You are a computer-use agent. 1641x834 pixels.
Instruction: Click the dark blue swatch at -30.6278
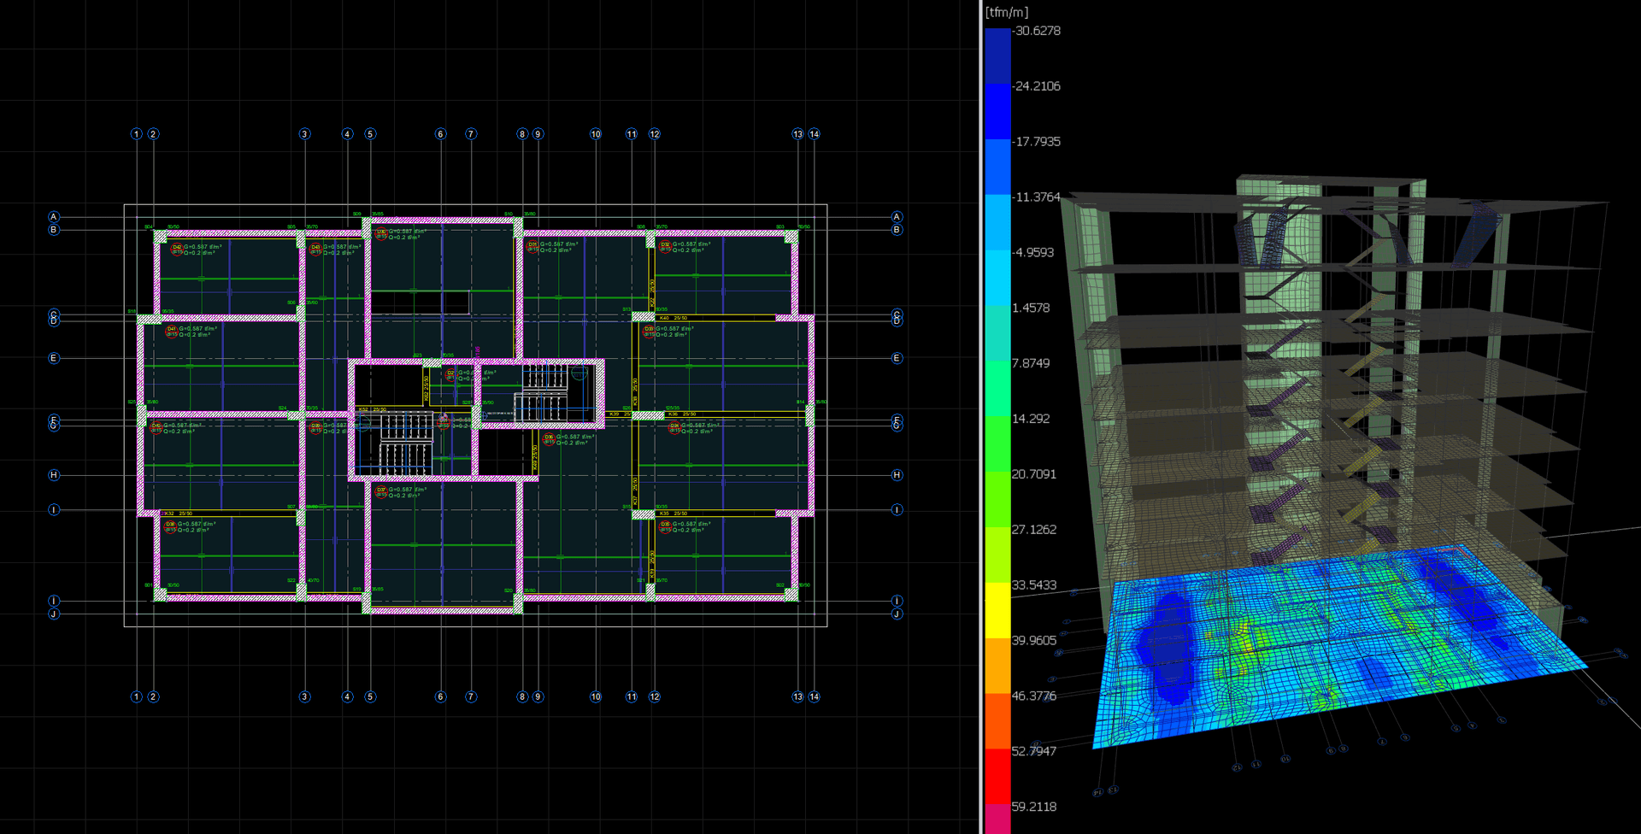coord(997,56)
